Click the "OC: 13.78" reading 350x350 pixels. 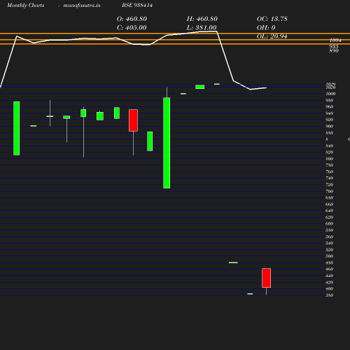pos(272,19)
